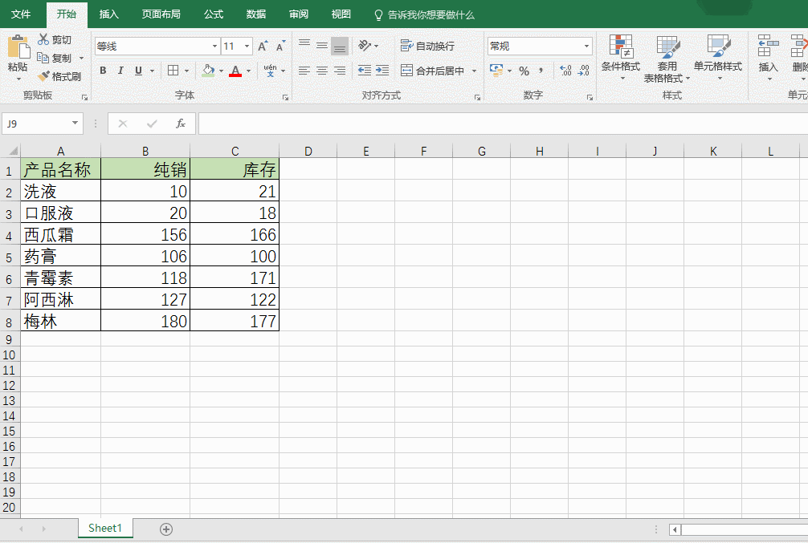Click the Paste clipboard icon
808x543 pixels.
point(18,47)
